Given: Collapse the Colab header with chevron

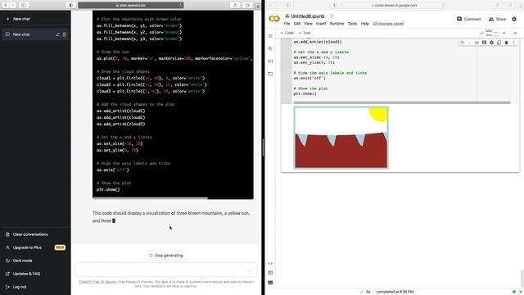Looking at the screenshot, I should point(515,33).
